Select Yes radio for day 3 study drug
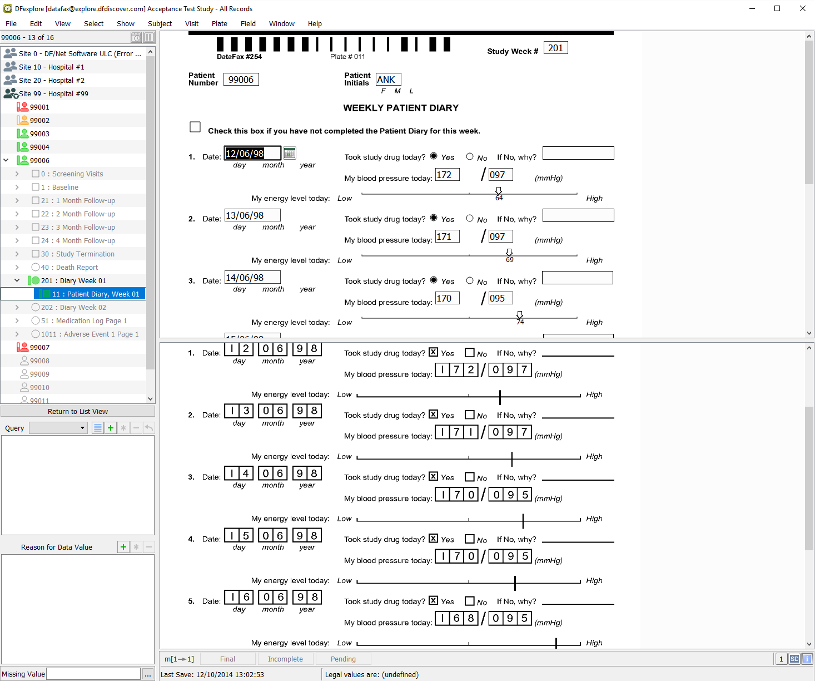This screenshot has width=815, height=681. 434,280
